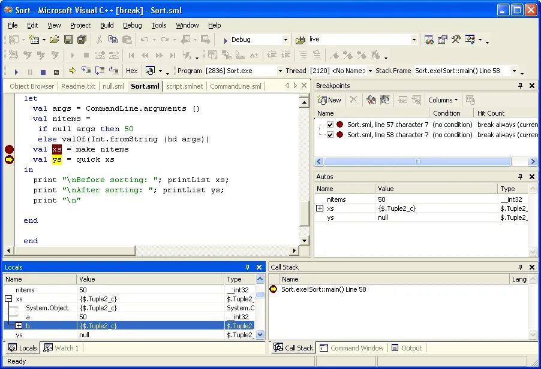Click Disable All Breakpoints icon
This screenshot has height=369, width=541.
coord(384,100)
